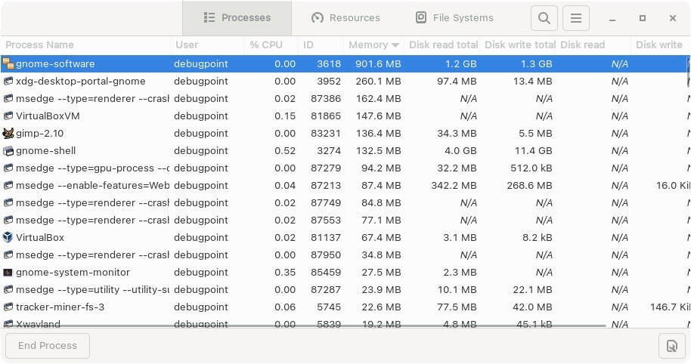The height and width of the screenshot is (364, 691).
Task: Click disk read total 4.0 GB
Action: (x=460, y=151)
